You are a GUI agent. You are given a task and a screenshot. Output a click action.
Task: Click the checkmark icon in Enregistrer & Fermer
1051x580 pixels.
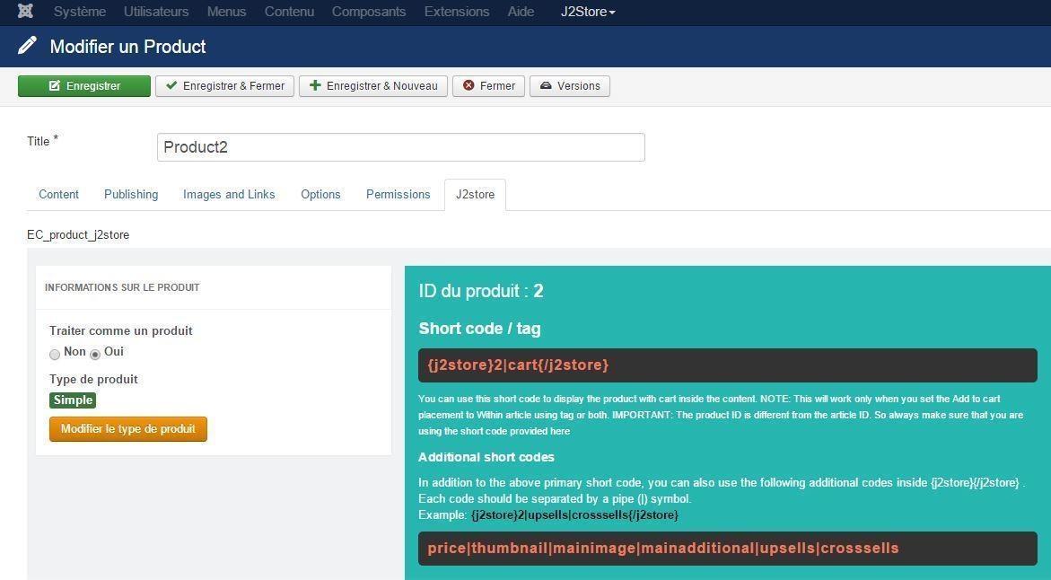click(171, 86)
